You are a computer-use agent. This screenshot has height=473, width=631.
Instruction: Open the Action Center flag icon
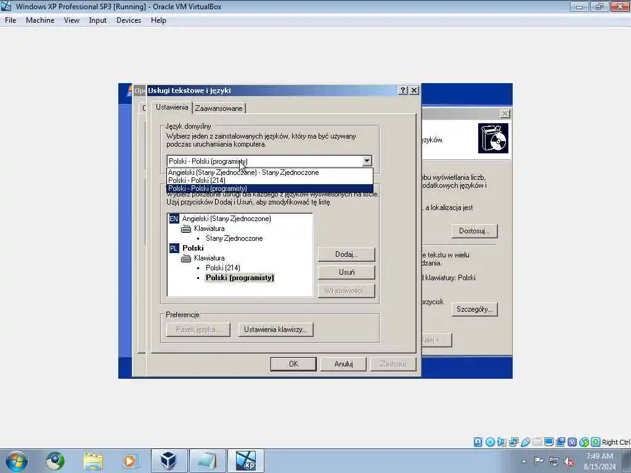point(539,461)
